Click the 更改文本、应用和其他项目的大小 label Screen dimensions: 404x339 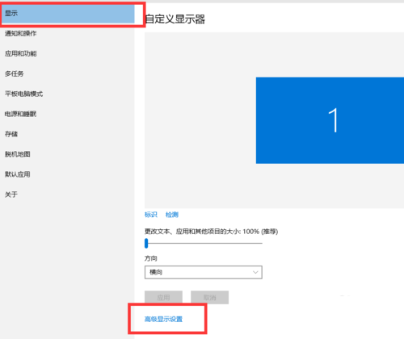tap(211, 232)
